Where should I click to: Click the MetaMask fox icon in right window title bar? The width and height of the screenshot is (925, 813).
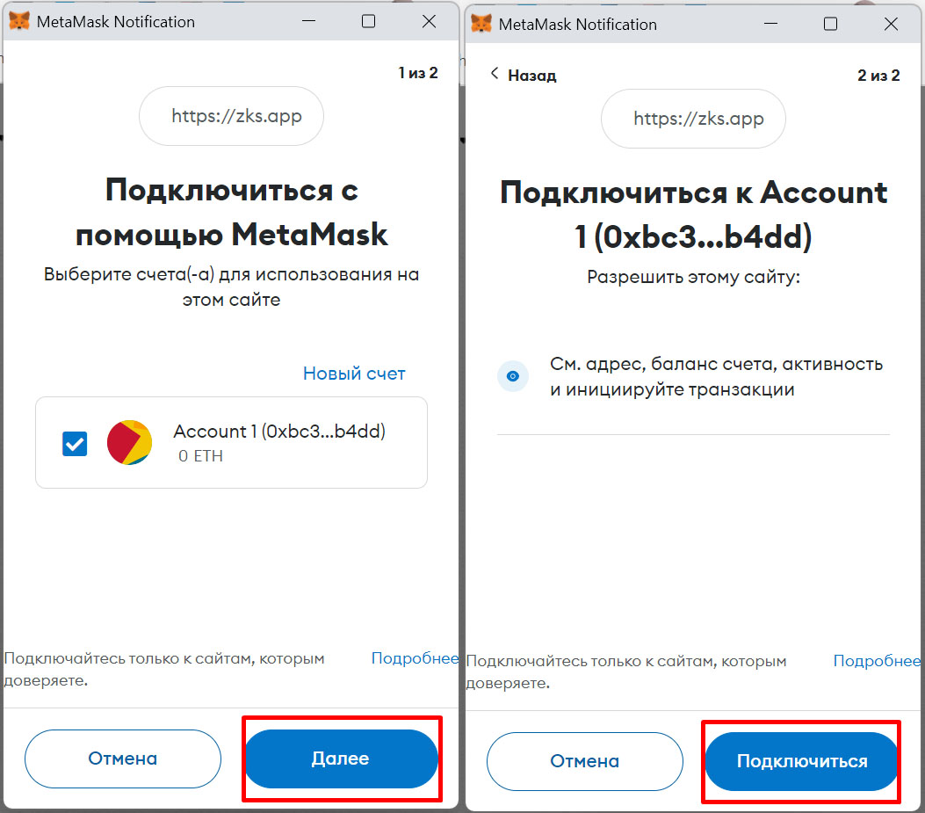coord(481,24)
